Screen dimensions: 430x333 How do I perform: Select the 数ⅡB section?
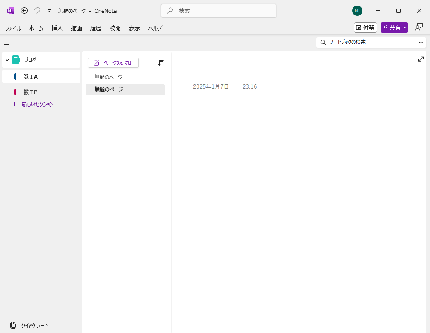[x=31, y=92]
